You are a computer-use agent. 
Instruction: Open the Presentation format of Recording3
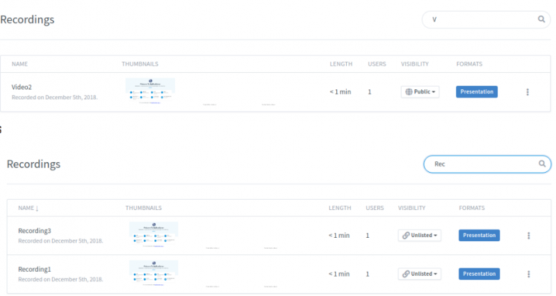pyautogui.click(x=479, y=236)
